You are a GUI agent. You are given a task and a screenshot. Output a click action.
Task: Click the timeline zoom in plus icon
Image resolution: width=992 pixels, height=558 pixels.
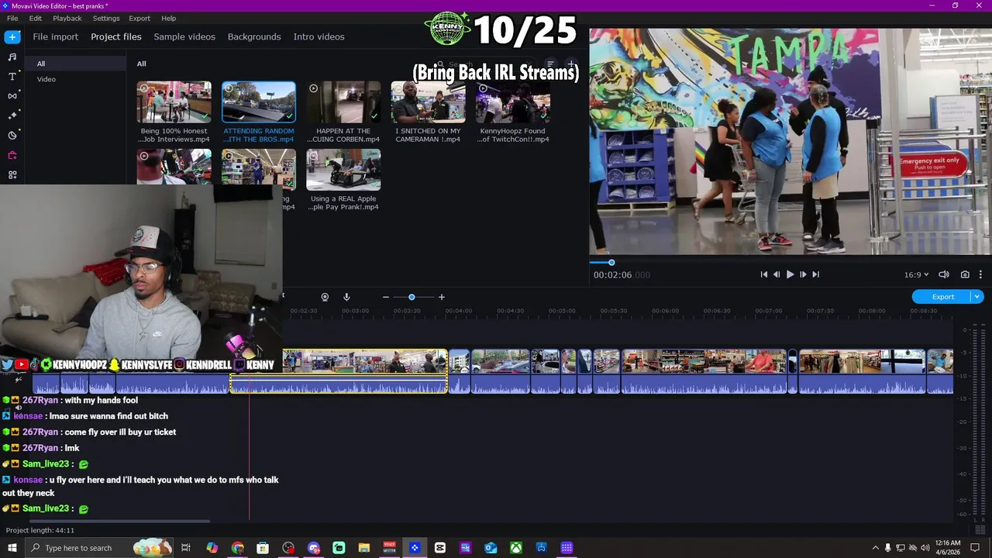point(442,297)
